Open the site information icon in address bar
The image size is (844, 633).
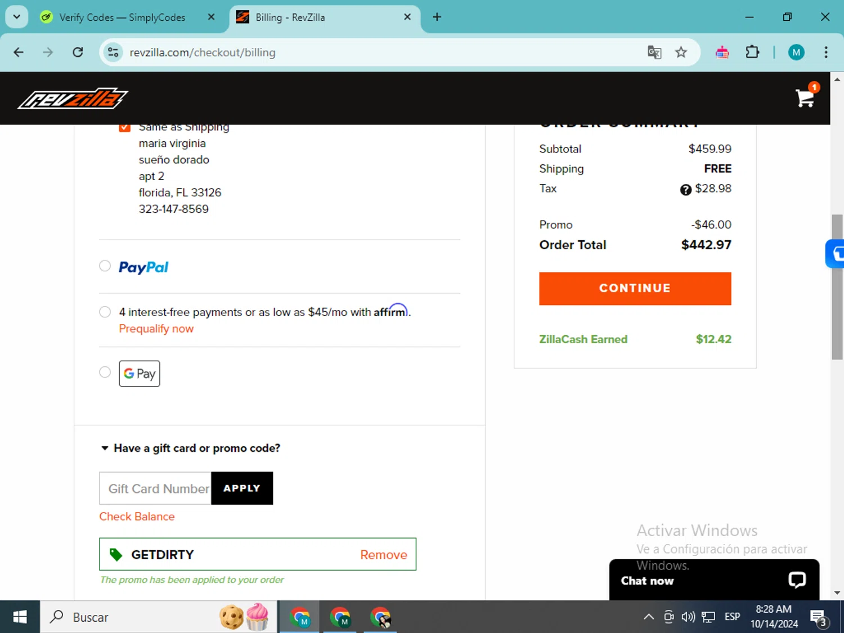tap(113, 52)
